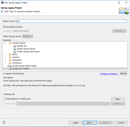Click the Batch folder icon
130x127 pixels.
(10, 54)
